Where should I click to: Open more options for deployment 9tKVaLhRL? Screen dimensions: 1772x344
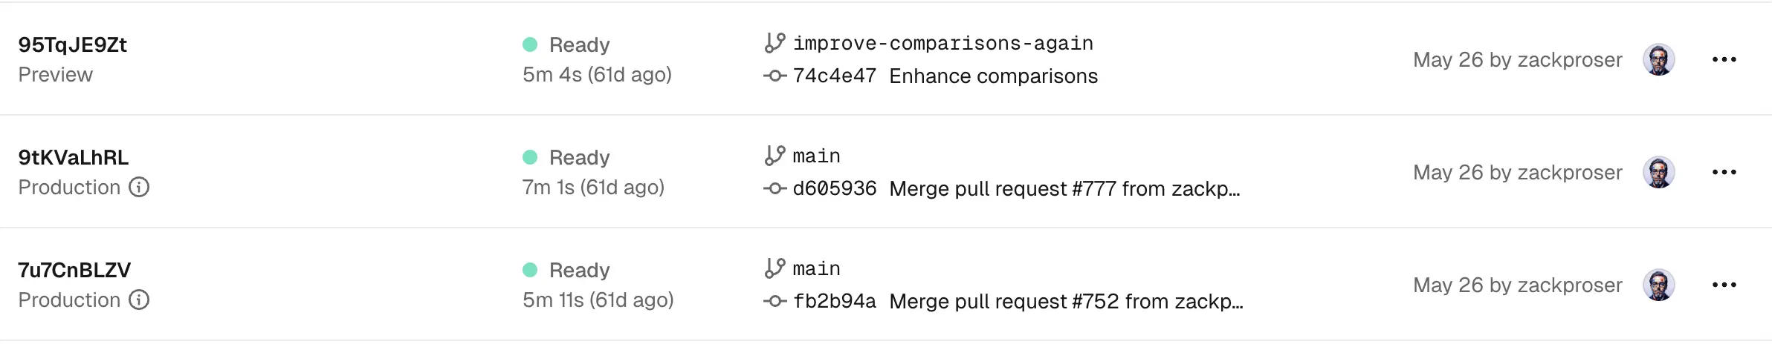coord(1724,172)
